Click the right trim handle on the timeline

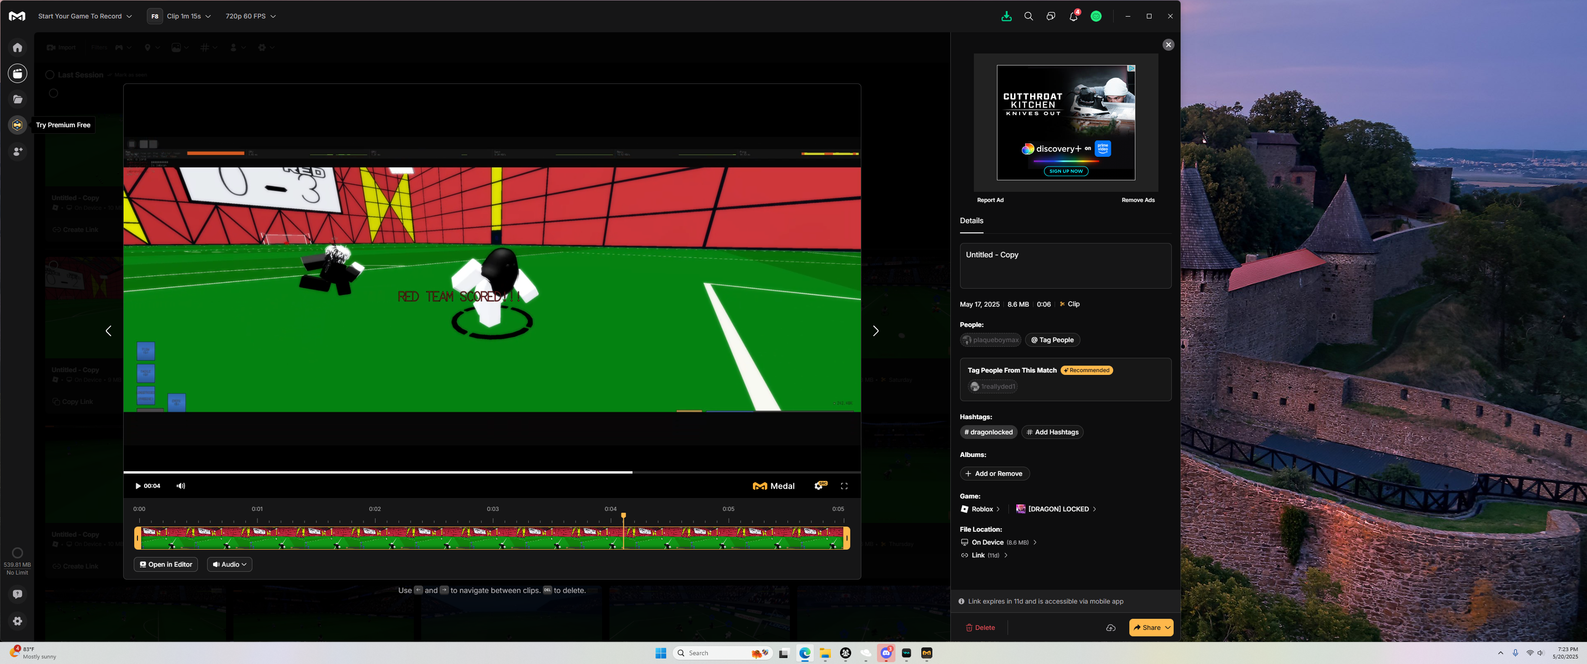[x=847, y=538]
